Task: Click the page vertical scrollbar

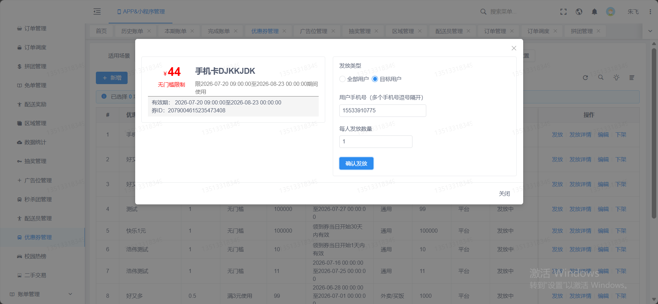Action: click(654, 133)
